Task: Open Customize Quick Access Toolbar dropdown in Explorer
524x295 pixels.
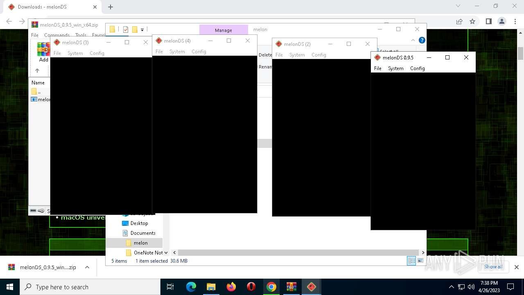Action: click(x=142, y=29)
